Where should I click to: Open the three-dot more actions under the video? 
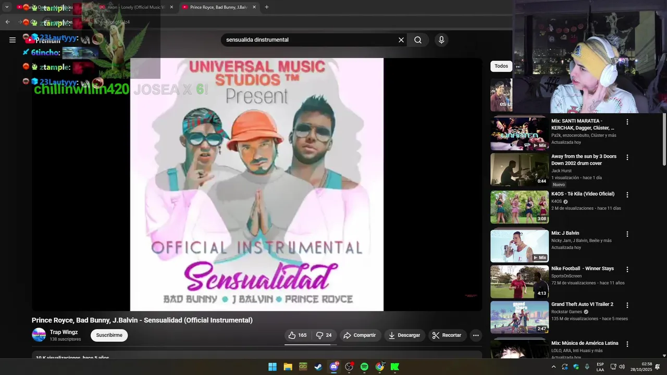(x=476, y=335)
